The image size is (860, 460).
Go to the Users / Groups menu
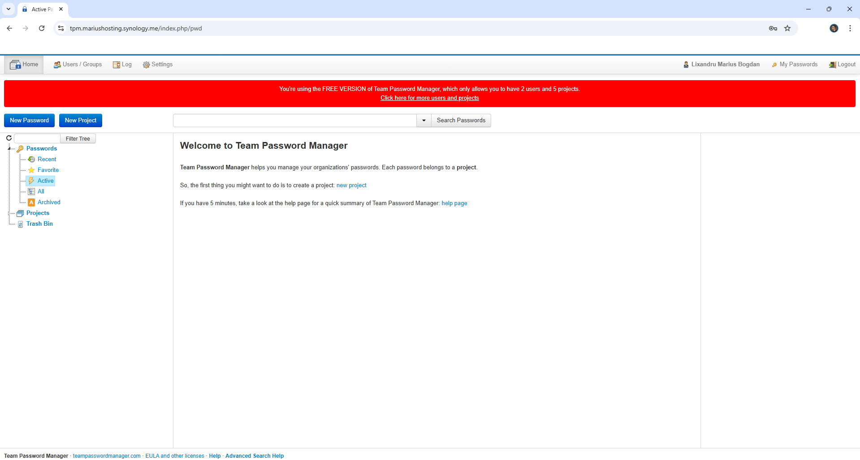[78, 64]
